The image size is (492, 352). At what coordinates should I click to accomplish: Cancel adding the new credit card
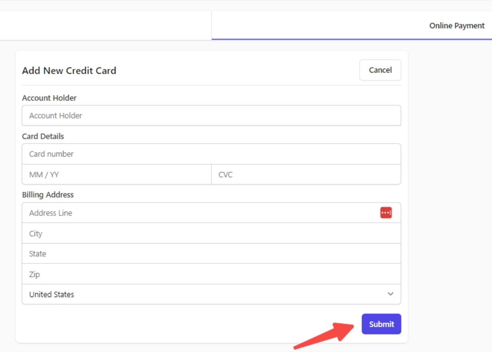point(380,70)
